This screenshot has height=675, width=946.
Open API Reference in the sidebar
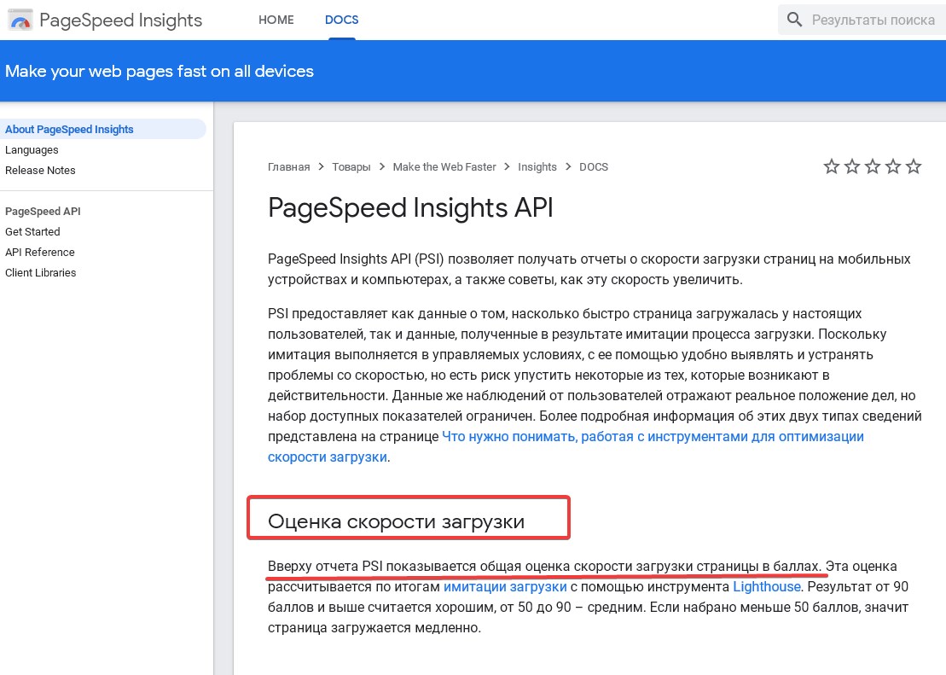tap(40, 253)
